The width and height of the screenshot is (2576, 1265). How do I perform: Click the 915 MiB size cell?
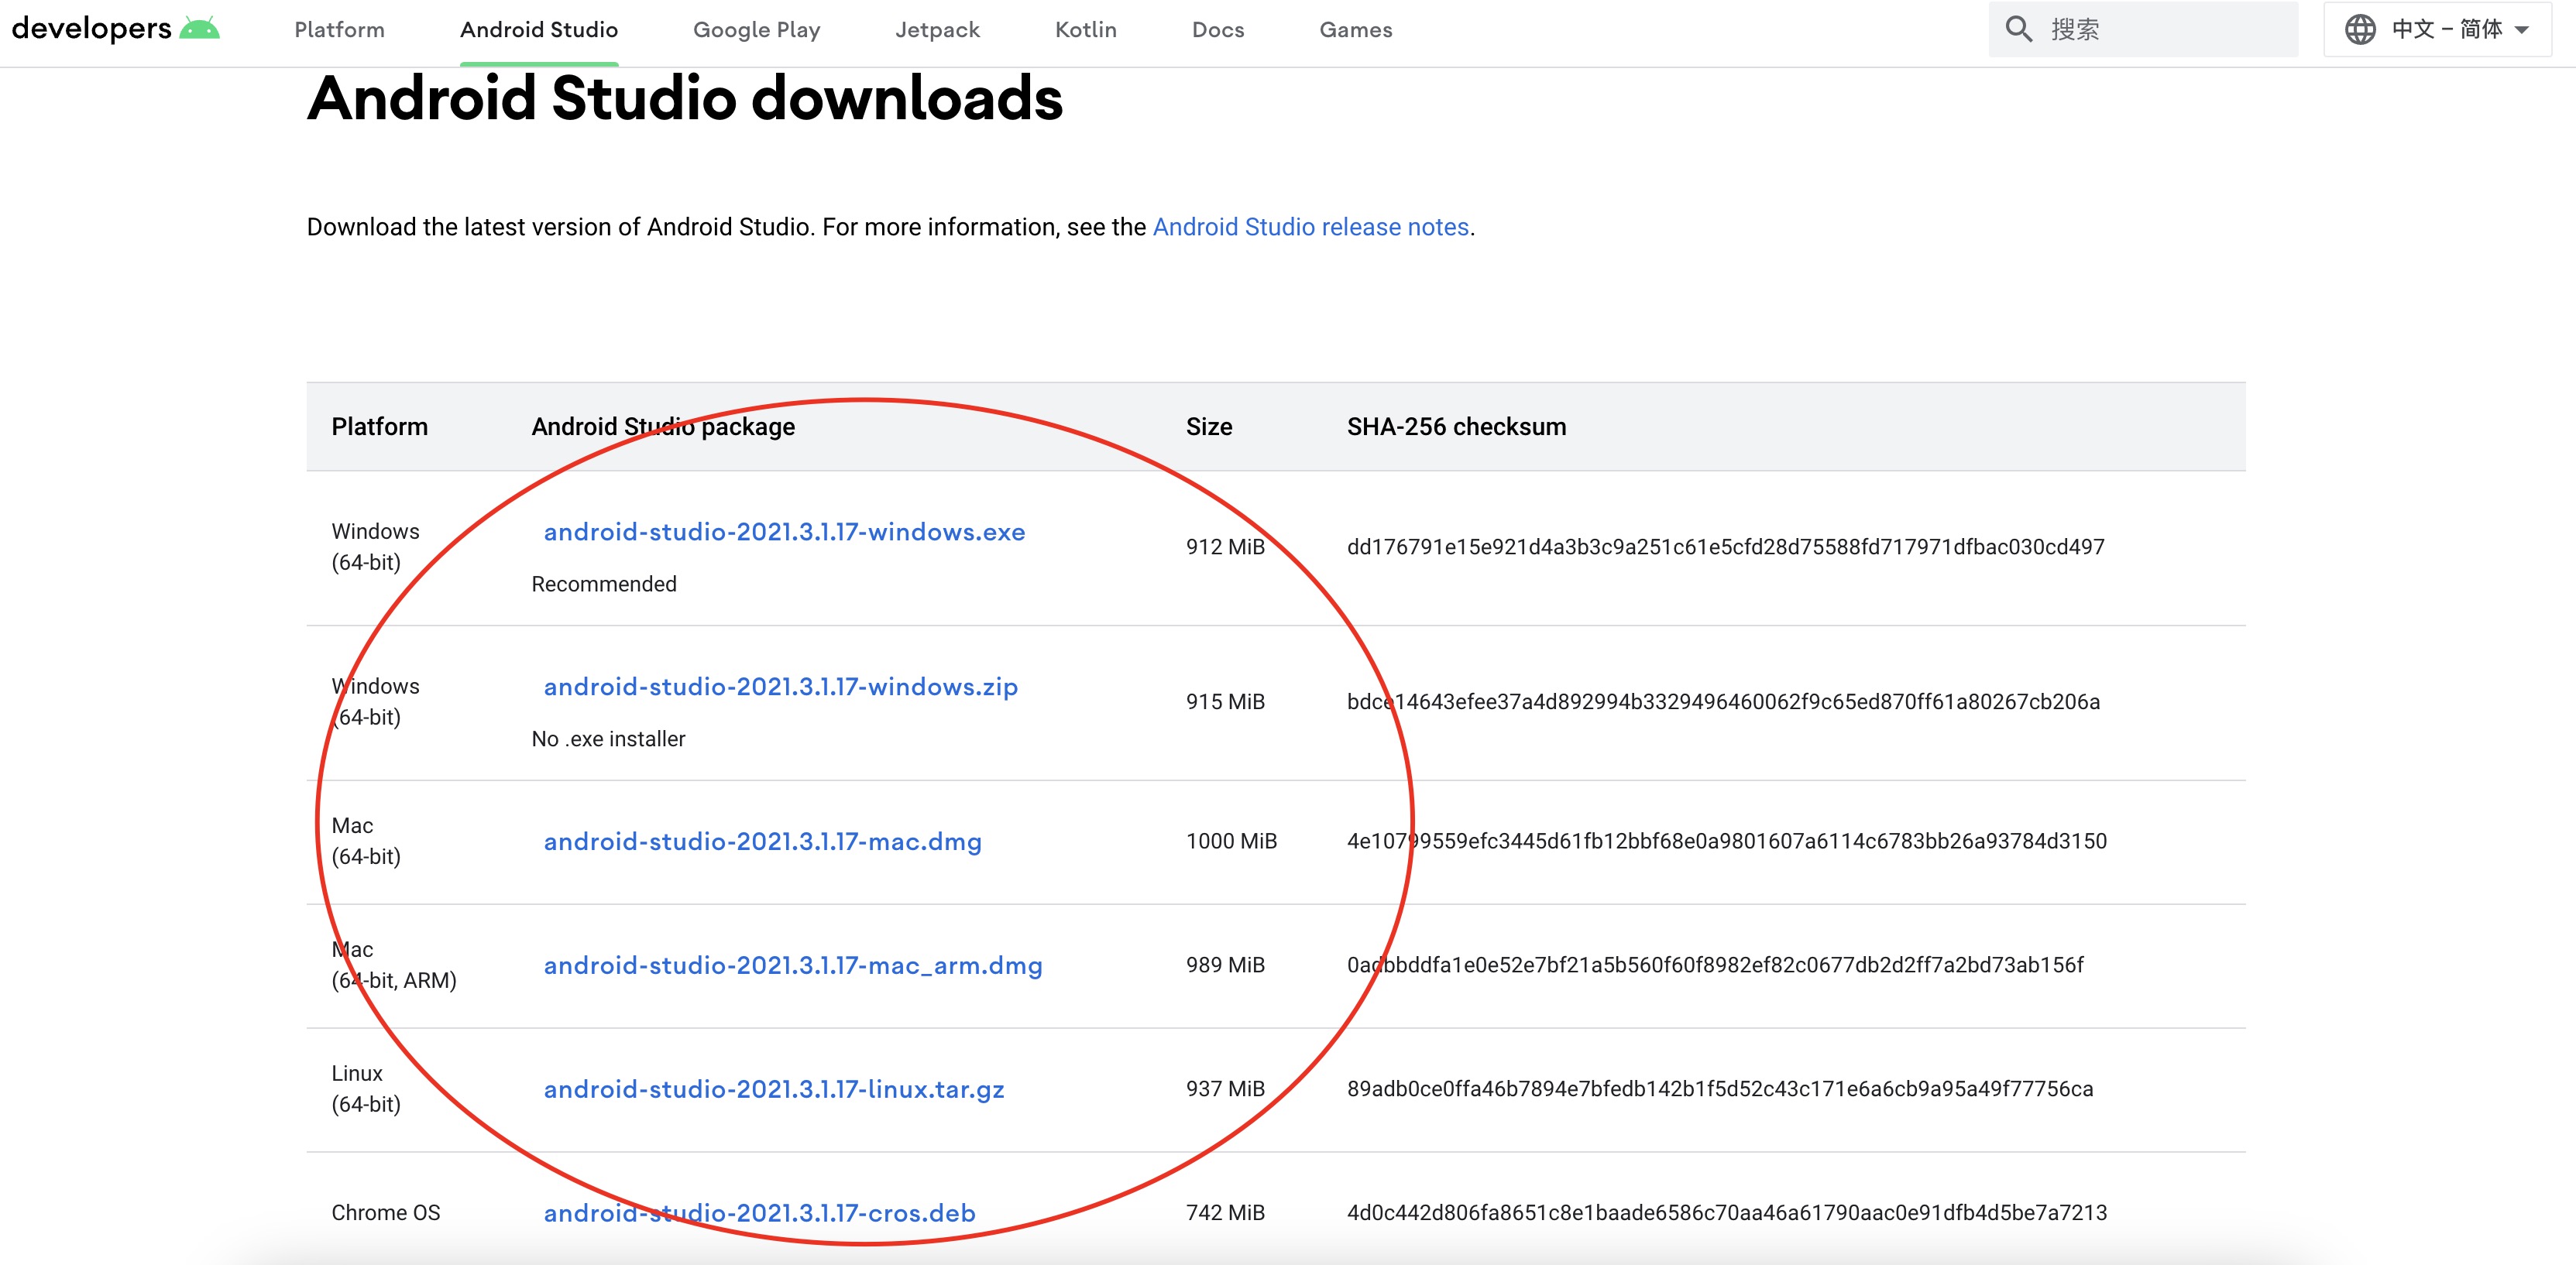point(1225,701)
